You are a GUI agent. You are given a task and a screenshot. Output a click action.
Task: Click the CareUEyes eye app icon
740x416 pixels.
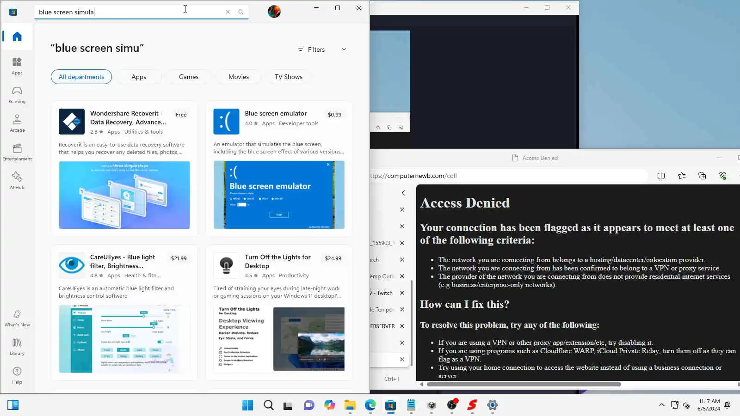72,265
